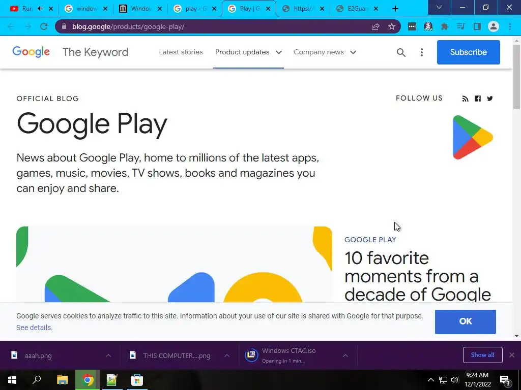Open the 10 favorite moments article
This screenshot has width=521, height=390.
point(417,276)
